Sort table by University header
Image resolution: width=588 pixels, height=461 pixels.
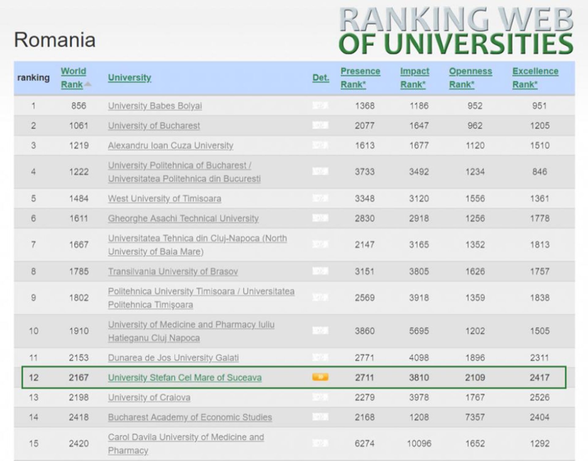[x=130, y=78]
